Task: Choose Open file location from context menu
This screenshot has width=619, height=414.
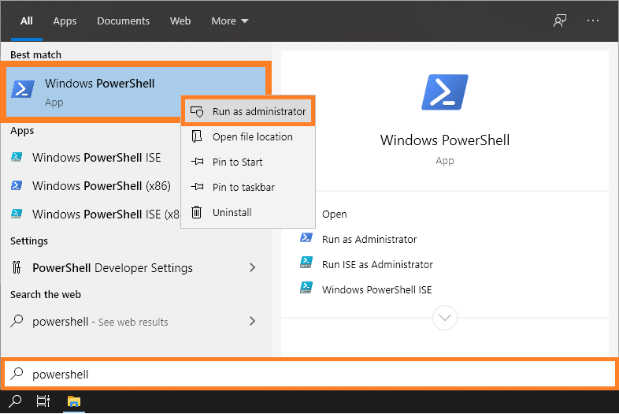Action: tap(252, 137)
